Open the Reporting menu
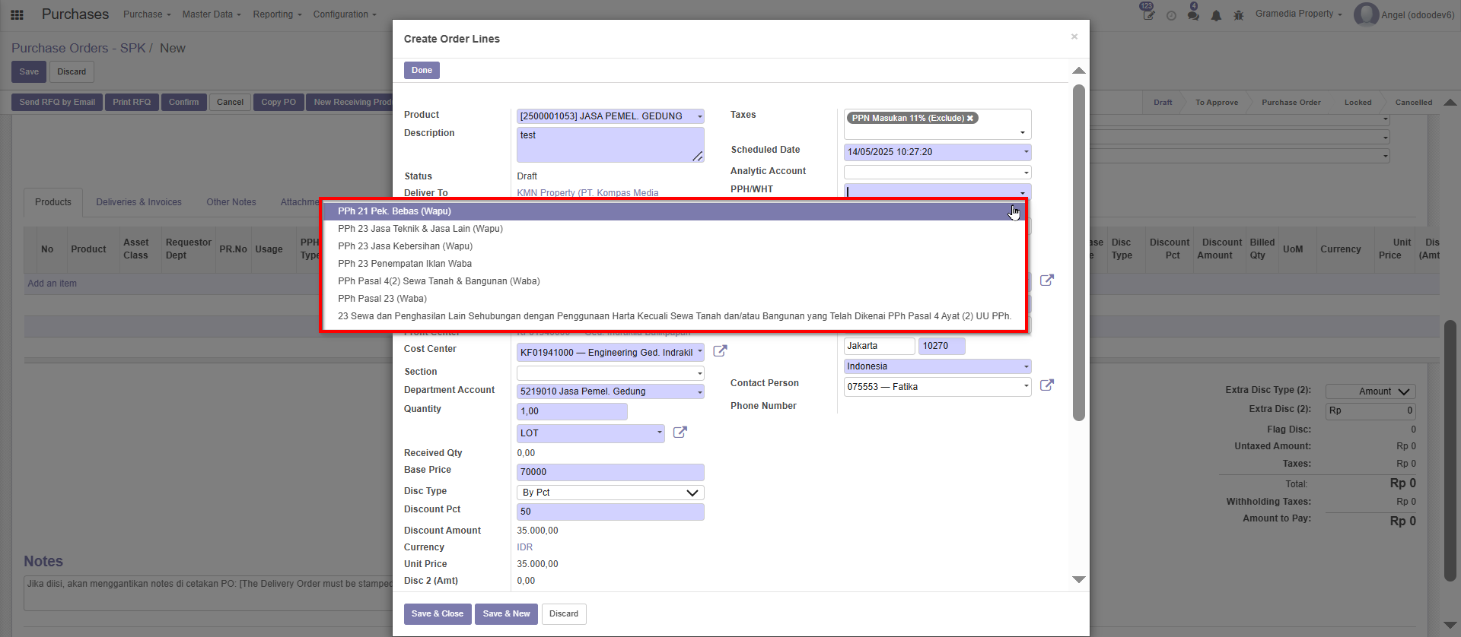The height and width of the screenshot is (637, 1461). (277, 14)
